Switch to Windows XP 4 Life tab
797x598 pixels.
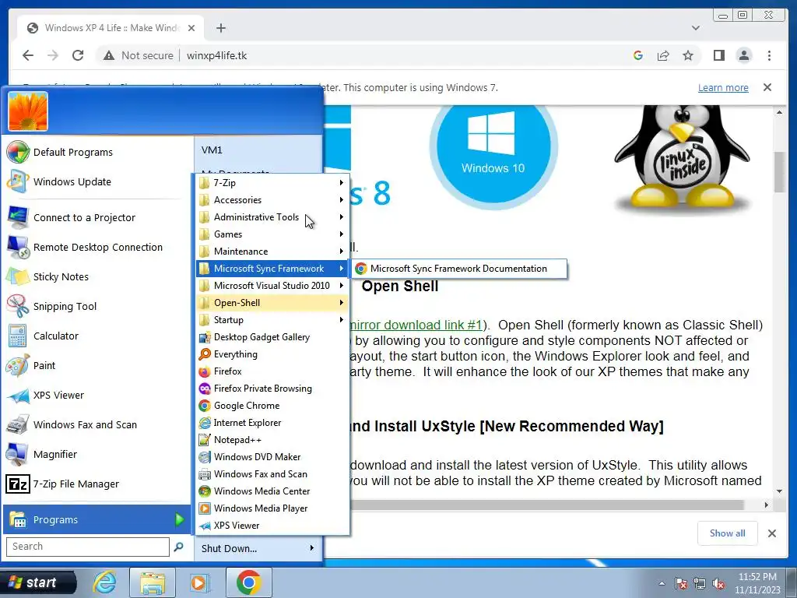pyautogui.click(x=111, y=28)
